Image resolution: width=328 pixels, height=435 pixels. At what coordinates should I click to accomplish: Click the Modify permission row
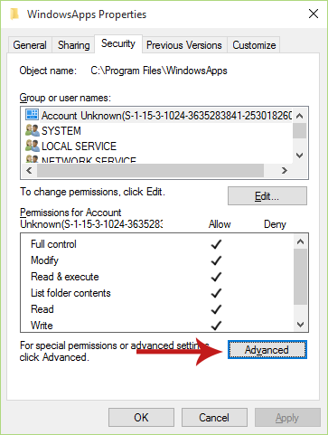156,260
